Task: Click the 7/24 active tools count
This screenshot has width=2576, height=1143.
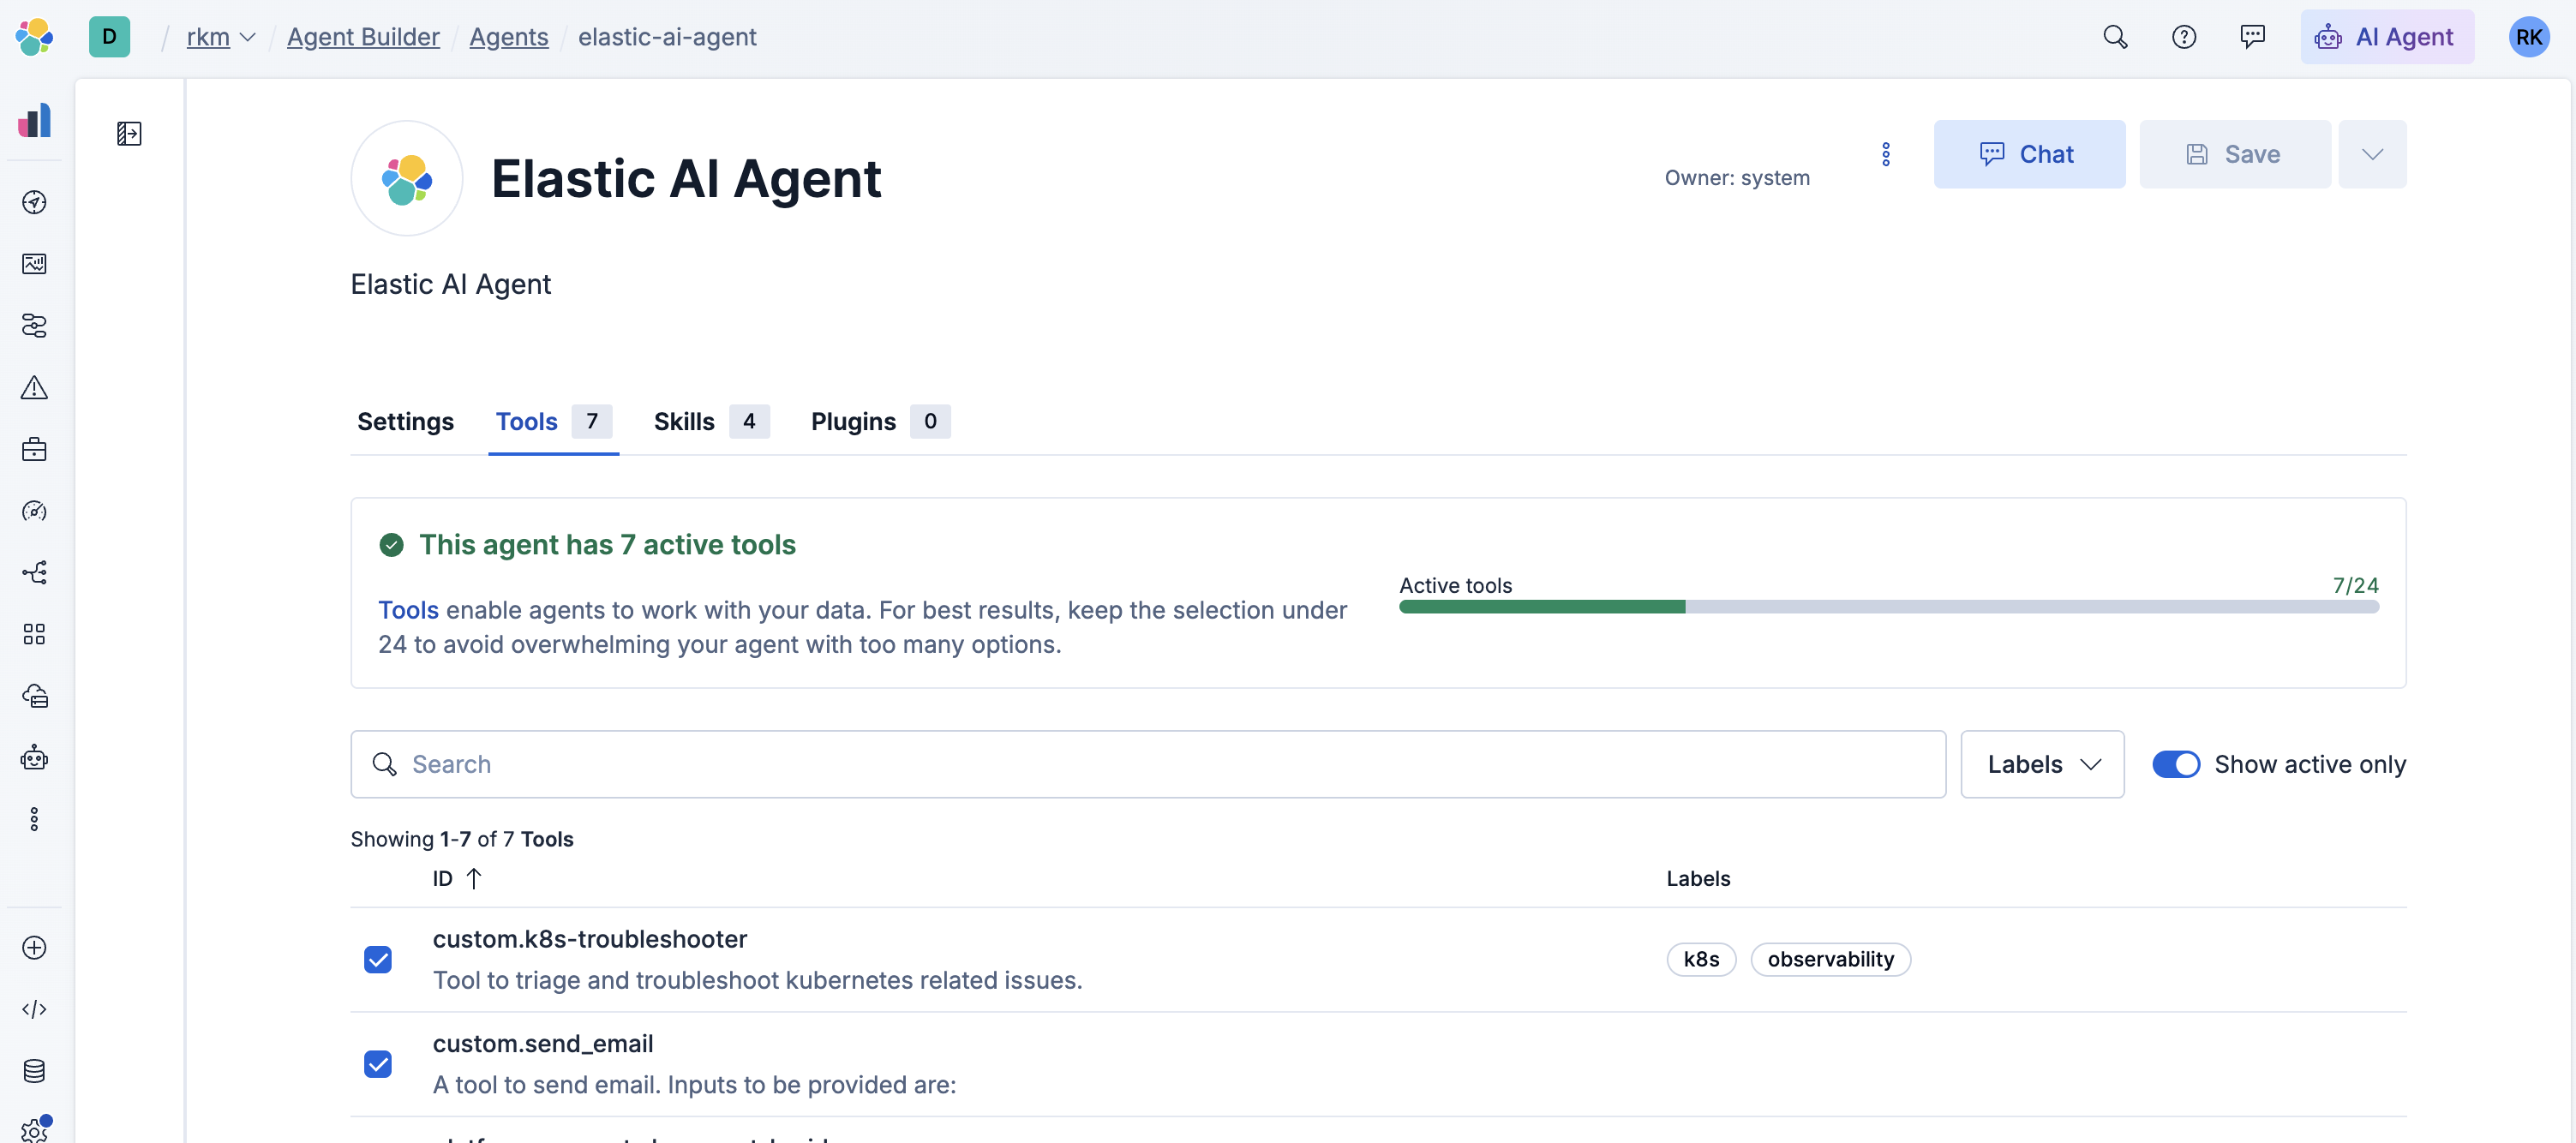Action: [x=2355, y=585]
